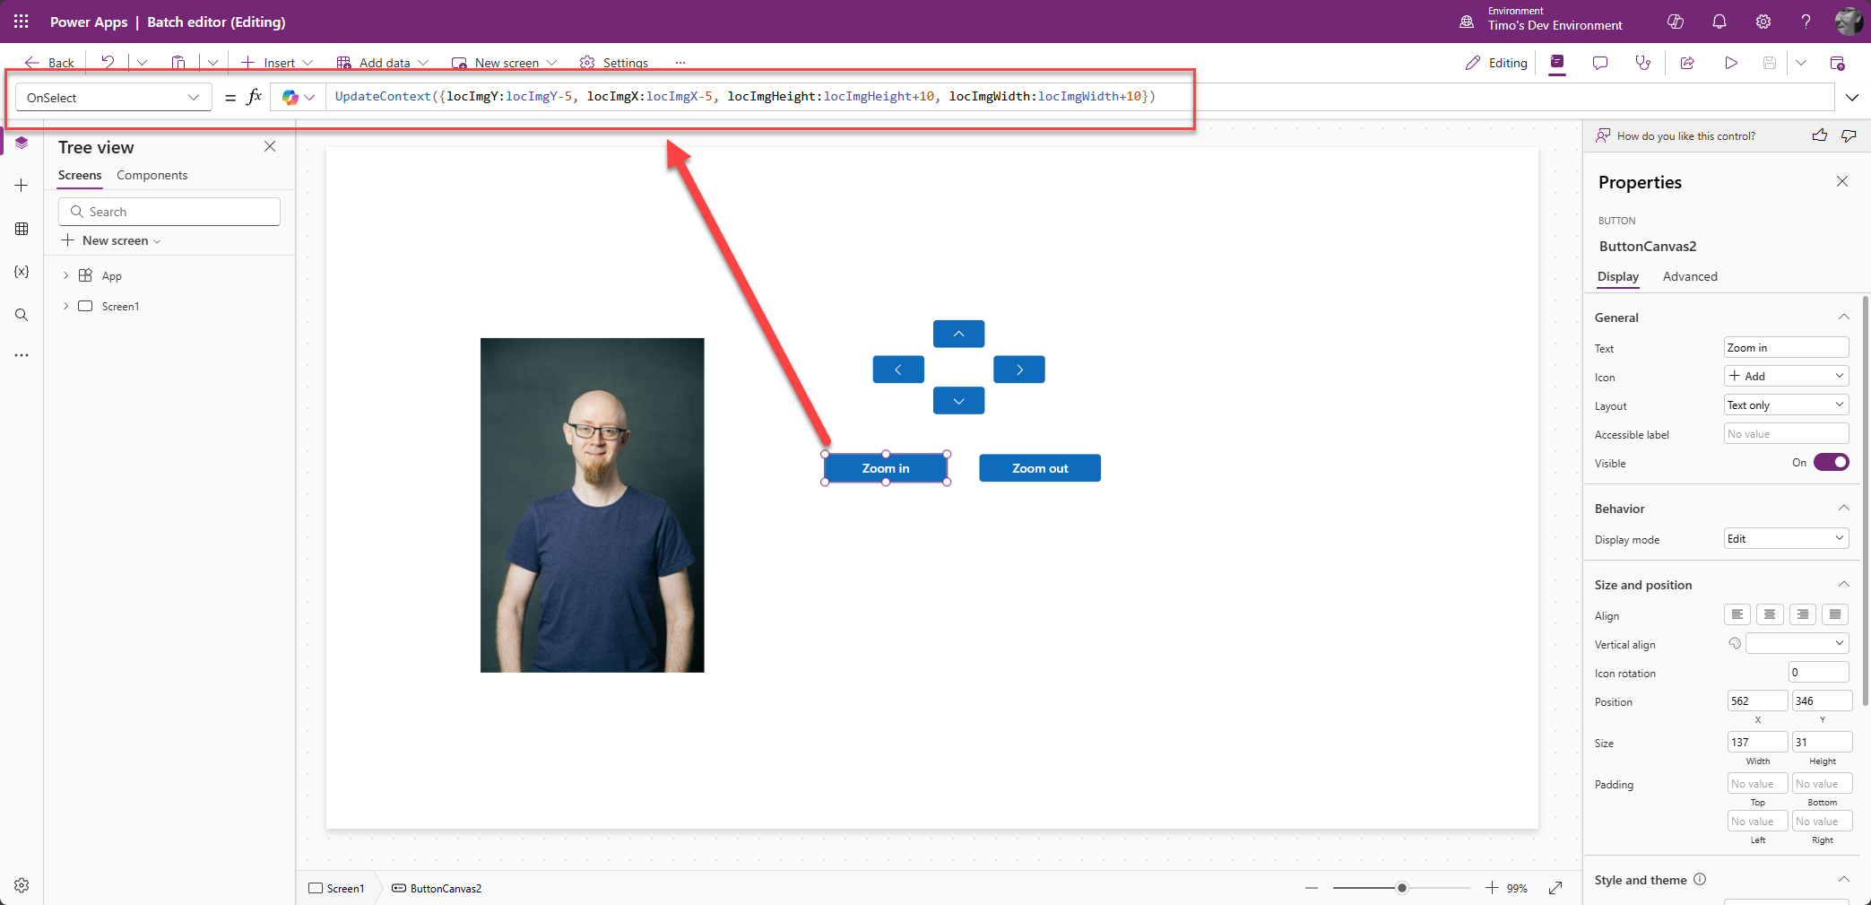Click the Zoom out button on canvas
Screen dimensions: 1871x905
[1039, 468]
